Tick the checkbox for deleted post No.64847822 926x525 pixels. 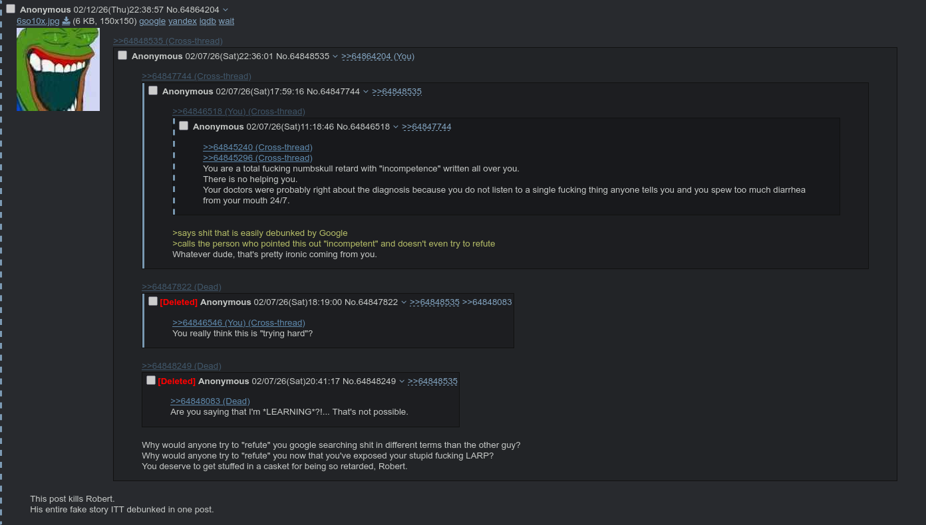pyautogui.click(x=153, y=301)
